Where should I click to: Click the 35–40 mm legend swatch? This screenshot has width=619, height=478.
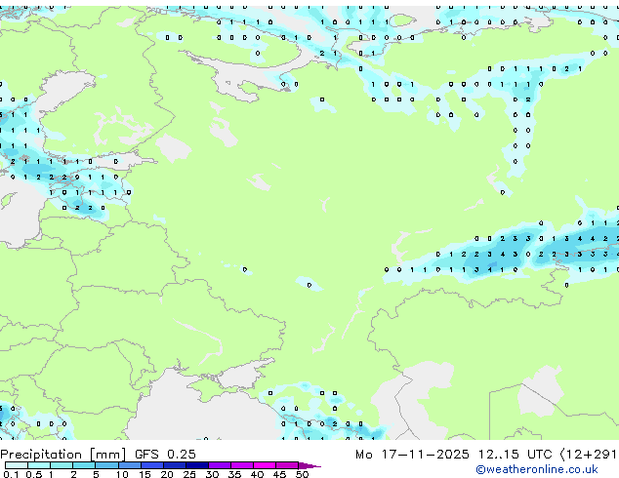tap(242, 465)
